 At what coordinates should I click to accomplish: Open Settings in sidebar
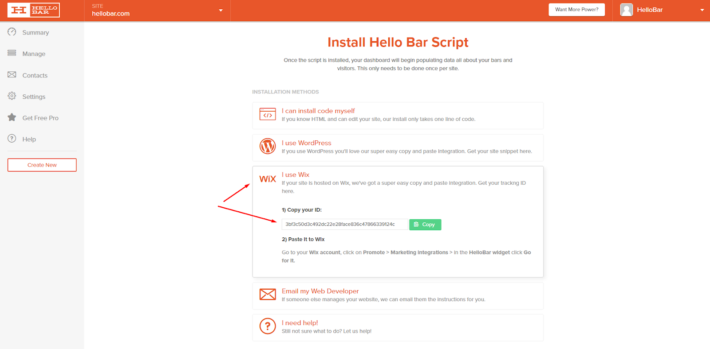coord(34,97)
